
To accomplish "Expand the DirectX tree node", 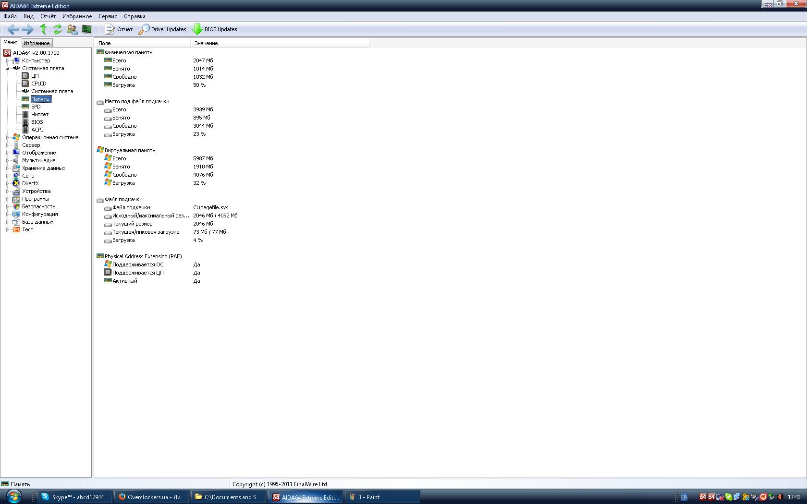I will pyautogui.click(x=7, y=183).
